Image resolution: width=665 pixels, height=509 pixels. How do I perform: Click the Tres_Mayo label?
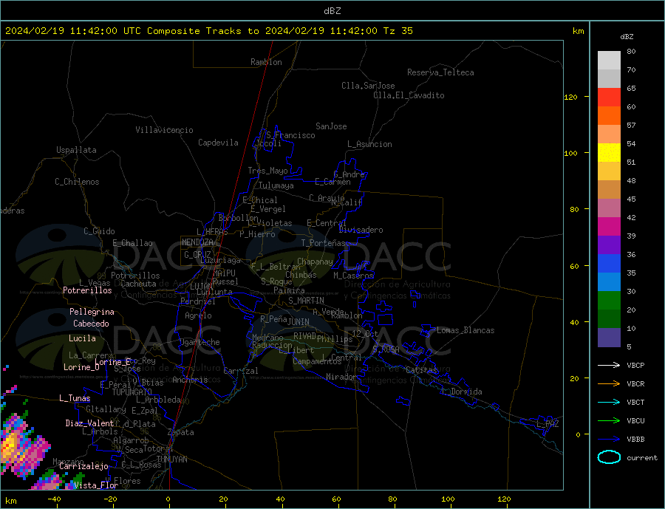click(267, 171)
